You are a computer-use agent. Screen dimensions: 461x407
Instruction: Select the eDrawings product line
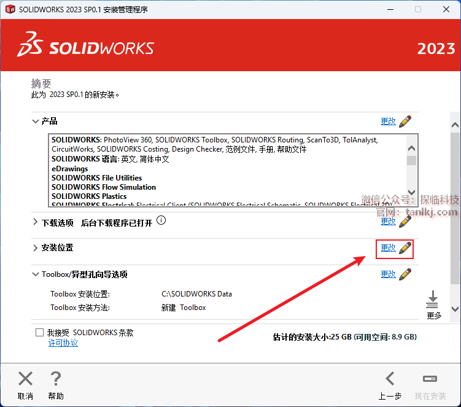tap(70, 169)
